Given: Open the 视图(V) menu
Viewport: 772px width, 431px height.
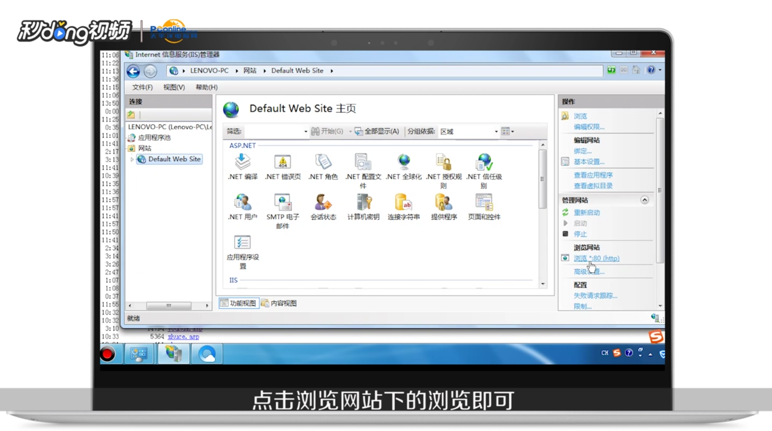Looking at the screenshot, I should point(174,87).
